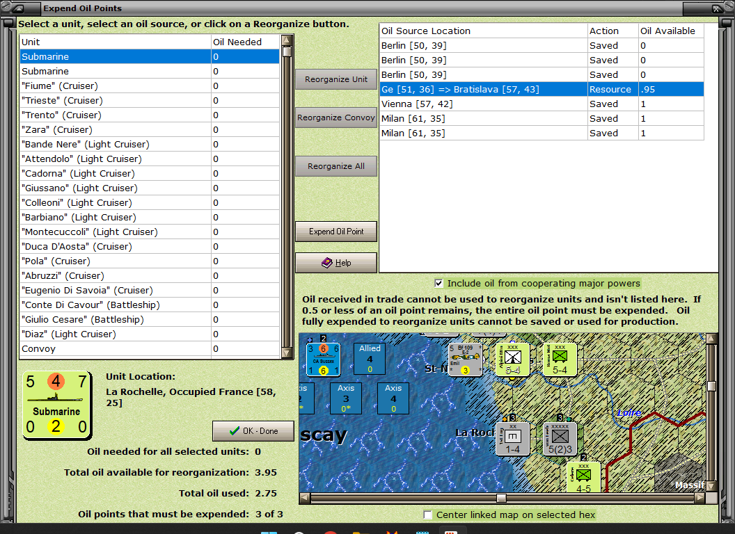Select "Giulio Cesare" (Battleship) row
The width and height of the screenshot is (735, 534).
(150, 319)
